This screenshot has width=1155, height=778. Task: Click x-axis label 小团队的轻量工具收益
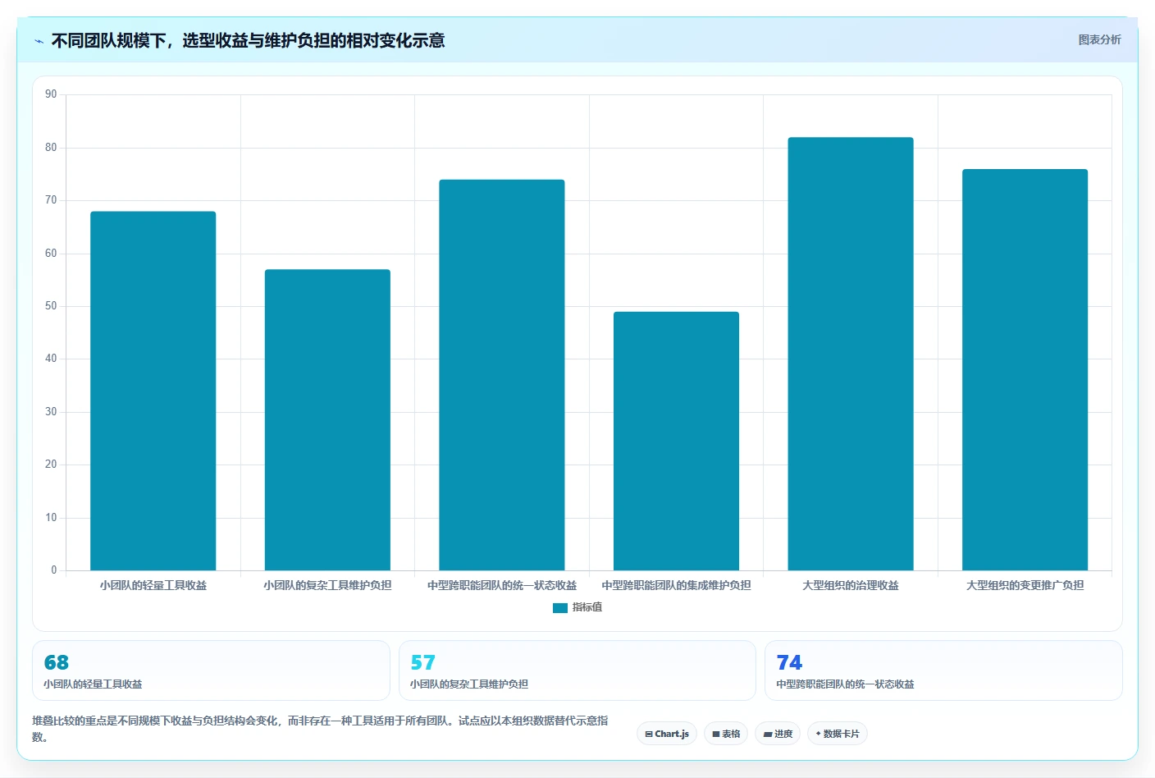coord(153,585)
